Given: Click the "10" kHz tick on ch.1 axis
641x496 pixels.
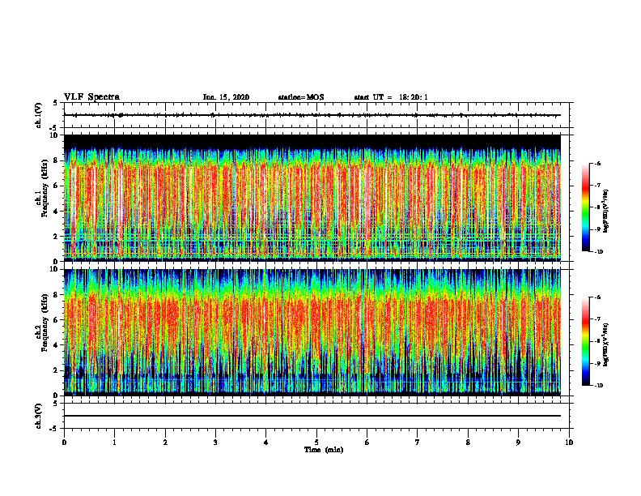Looking at the screenshot, I should click(x=55, y=135).
